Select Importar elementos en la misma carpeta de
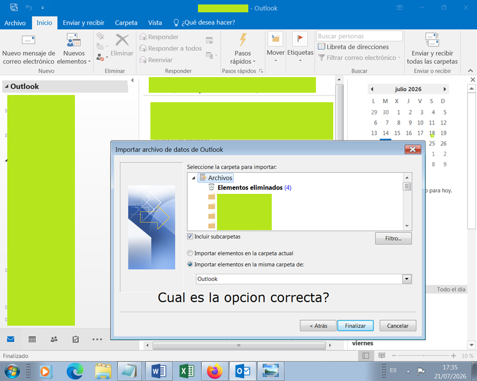The image size is (477, 381). coord(190,264)
